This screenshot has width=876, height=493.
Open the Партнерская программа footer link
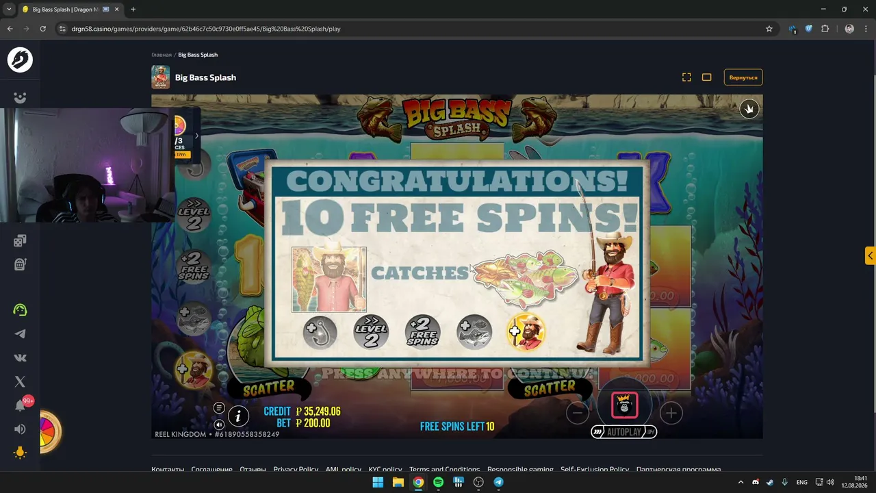pos(678,470)
